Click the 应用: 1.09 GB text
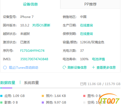This screenshot has height=107, width=121. (x=15, y=96)
